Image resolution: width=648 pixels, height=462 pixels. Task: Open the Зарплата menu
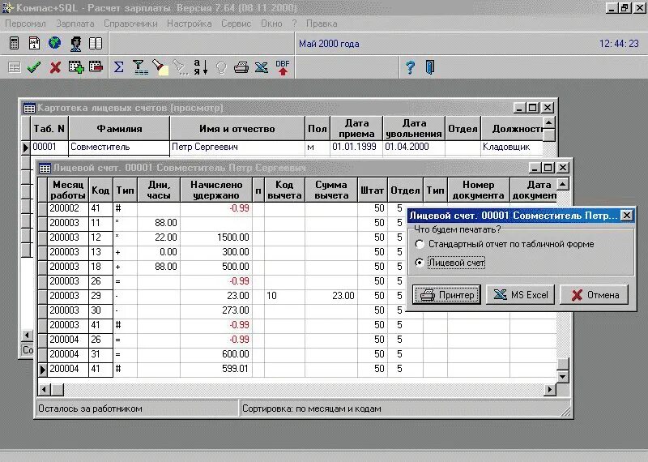[75, 24]
